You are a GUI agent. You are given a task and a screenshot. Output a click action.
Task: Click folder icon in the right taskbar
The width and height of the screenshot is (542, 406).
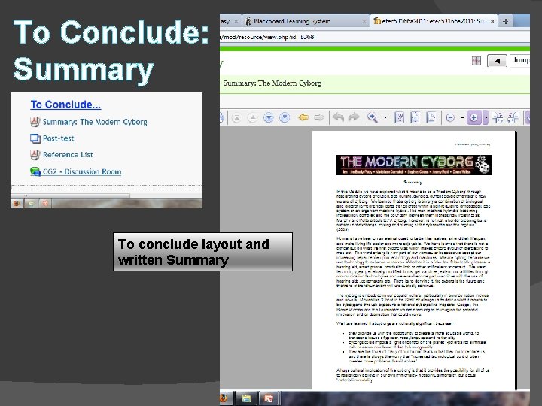(x=246, y=398)
